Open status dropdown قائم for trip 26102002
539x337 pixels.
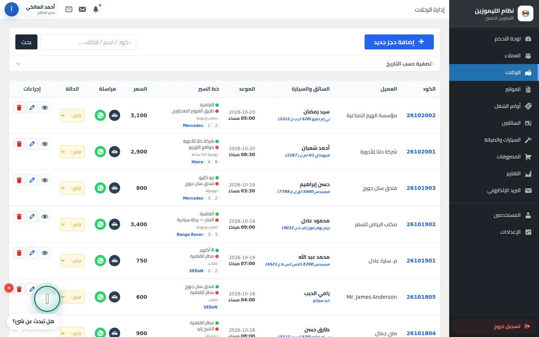tap(72, 115)
